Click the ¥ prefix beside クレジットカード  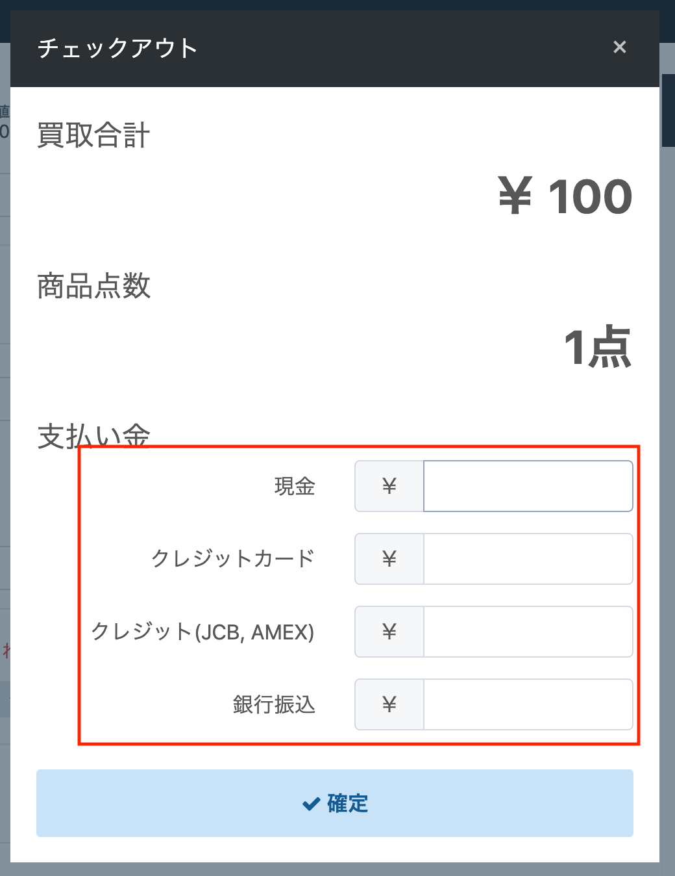(x=389, y=559)
